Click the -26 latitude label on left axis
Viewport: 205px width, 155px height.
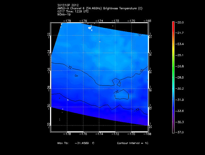click(x=49, y=70)
